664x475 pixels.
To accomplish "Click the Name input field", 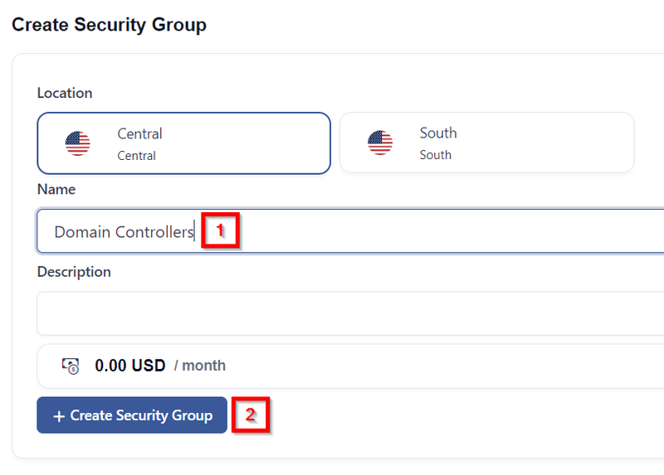I will click(x=350, y=231).
